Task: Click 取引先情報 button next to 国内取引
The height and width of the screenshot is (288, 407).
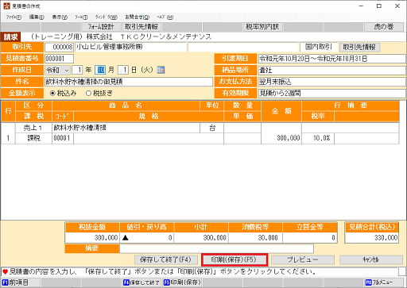Action: tap(359, 48)
